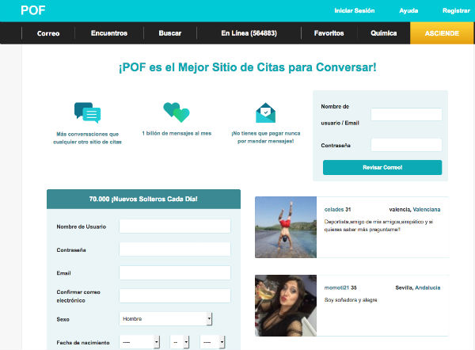Image resolution: width=475 pixels, height=350 pixels.
Task: Expand the first birth date dropdown
Action: 139,342
